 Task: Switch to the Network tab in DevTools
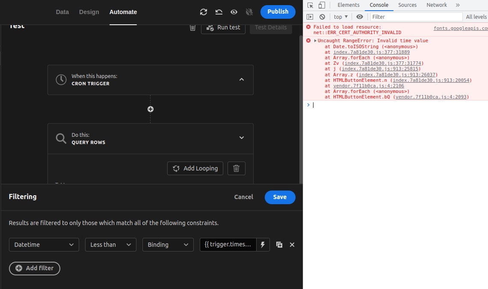click(x=436, y=5)
